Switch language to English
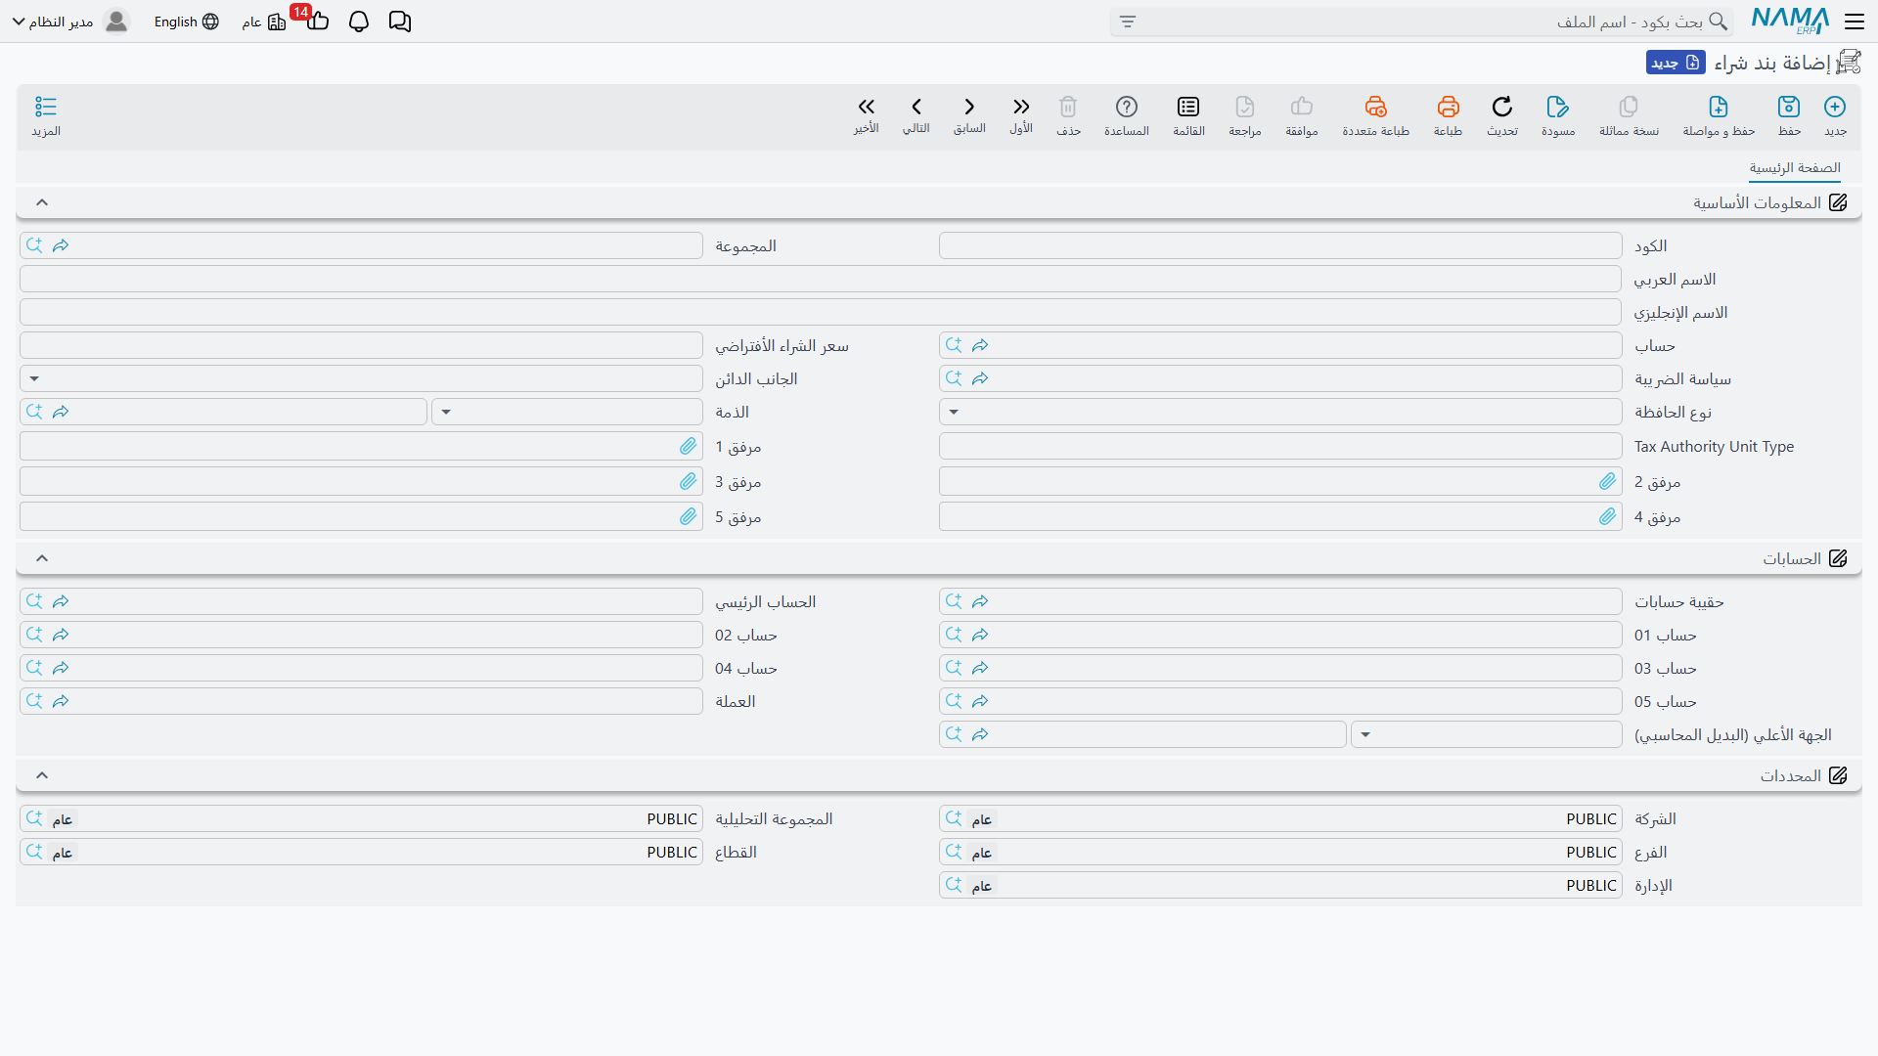Viewport: 1878px width, 1056px height. [187, 22]
